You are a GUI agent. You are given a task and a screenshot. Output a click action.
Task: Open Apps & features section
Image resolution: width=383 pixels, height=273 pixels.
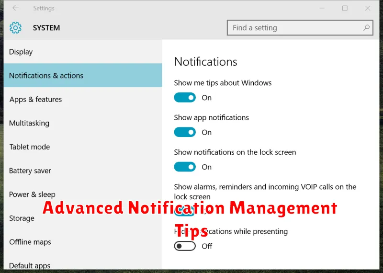83,99
